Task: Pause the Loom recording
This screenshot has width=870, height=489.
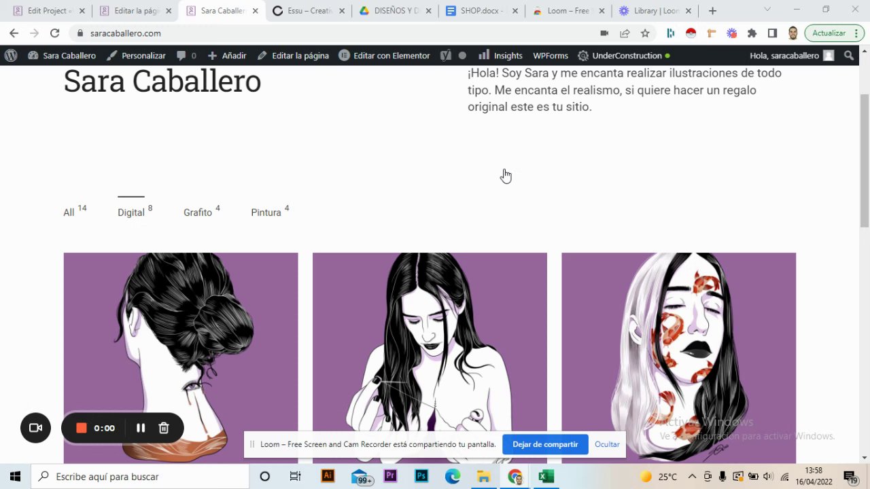Action: [x=141, y=428]
